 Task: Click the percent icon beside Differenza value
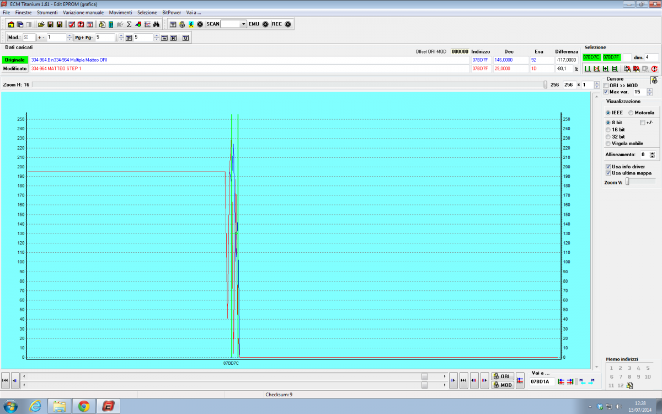pos(576,69)
